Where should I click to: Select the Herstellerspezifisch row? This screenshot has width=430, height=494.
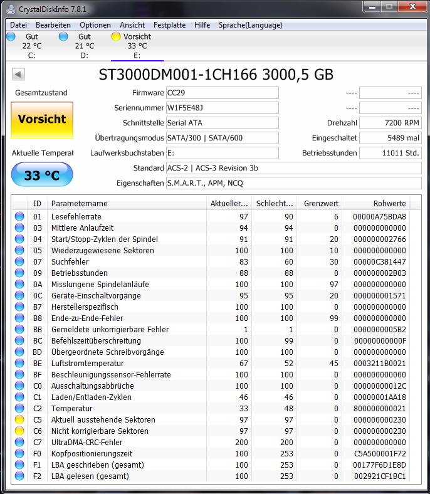click(211, 307)
